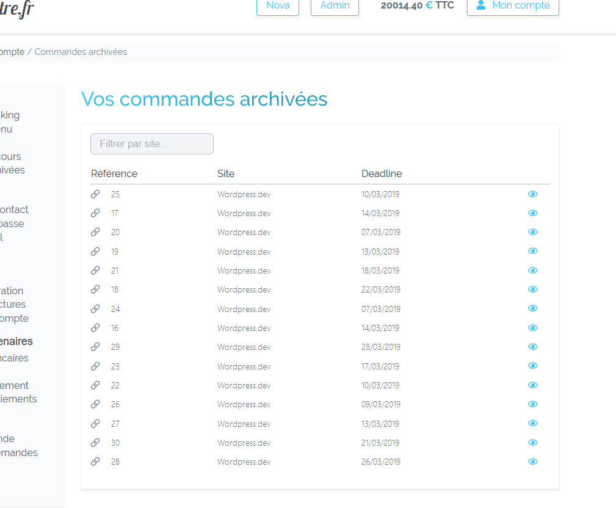The image size is (616, 508).
Task: Click the link icon for order 28
Action: (95, 462)
